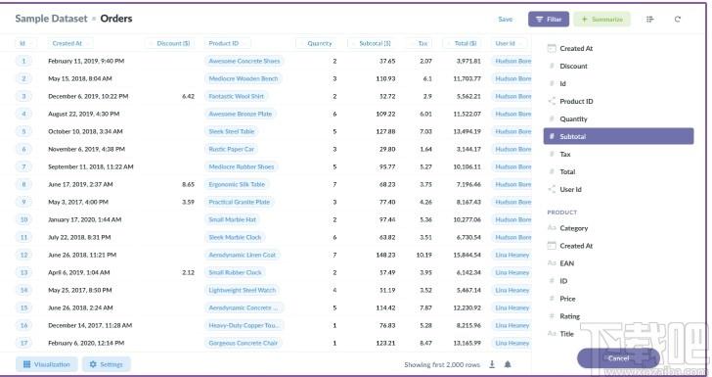Open Created At column header menu
Viewport: 712px width, 377px height.
click(70, 43)
